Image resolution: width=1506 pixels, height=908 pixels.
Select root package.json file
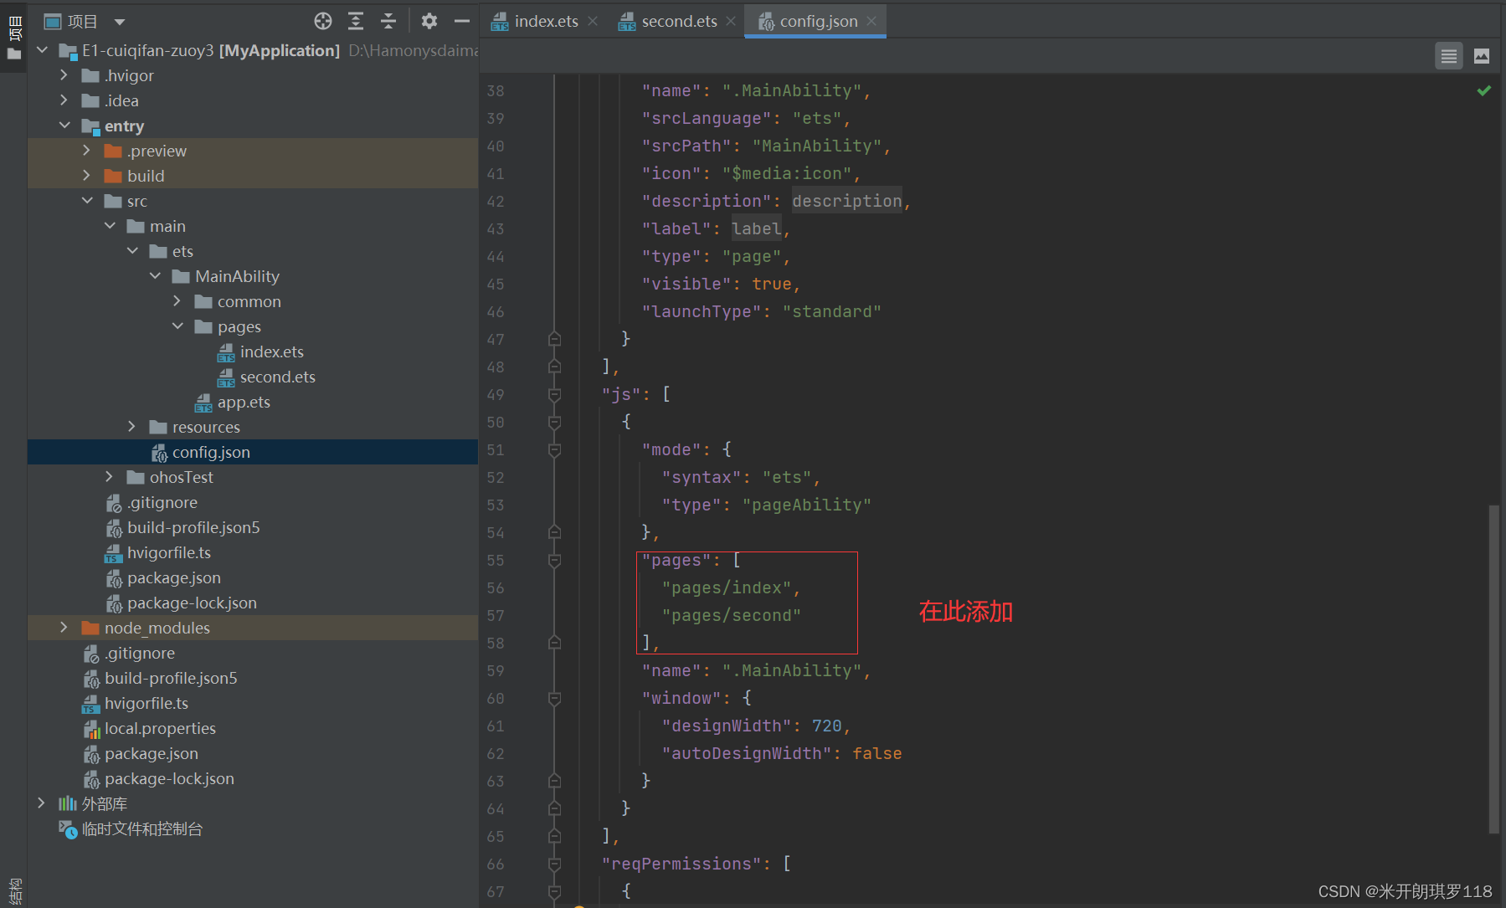[x=151, y=754]
